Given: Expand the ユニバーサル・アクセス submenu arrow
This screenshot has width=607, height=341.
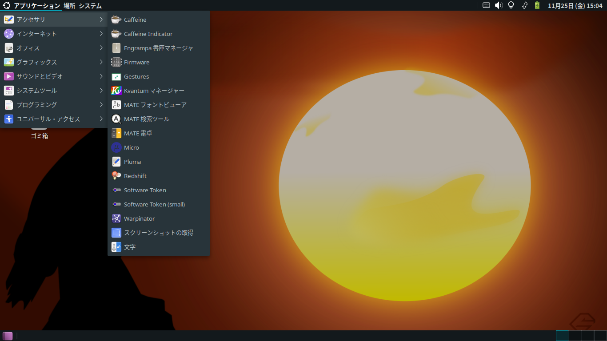Looking at the screenshot, I should (x=101, y=119).
